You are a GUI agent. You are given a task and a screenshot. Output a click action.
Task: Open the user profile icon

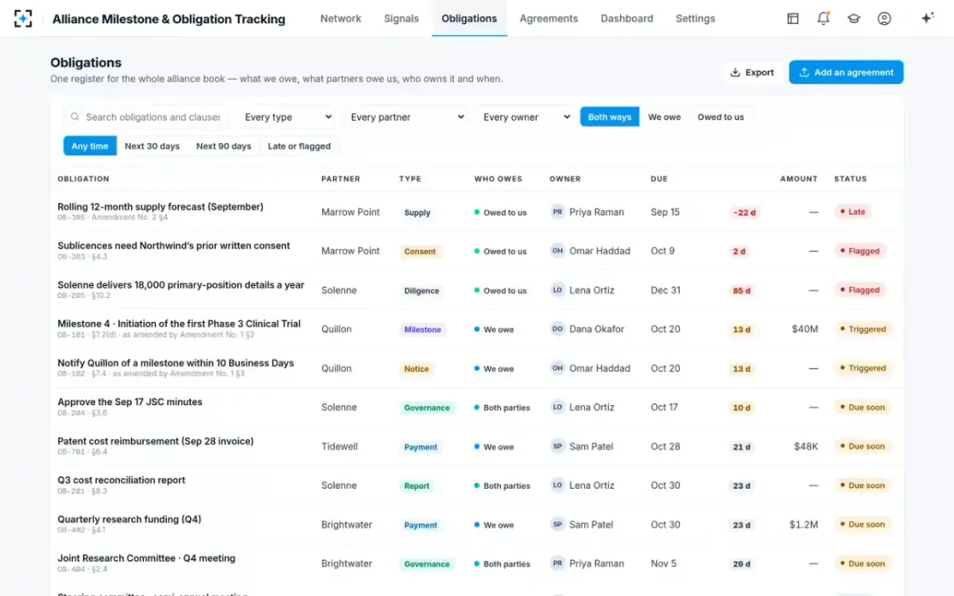(x=884, y=18)
